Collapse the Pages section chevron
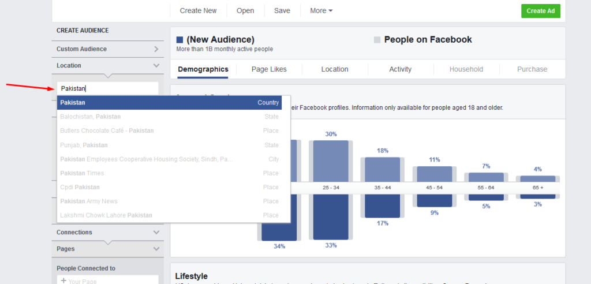 point(156,249)
